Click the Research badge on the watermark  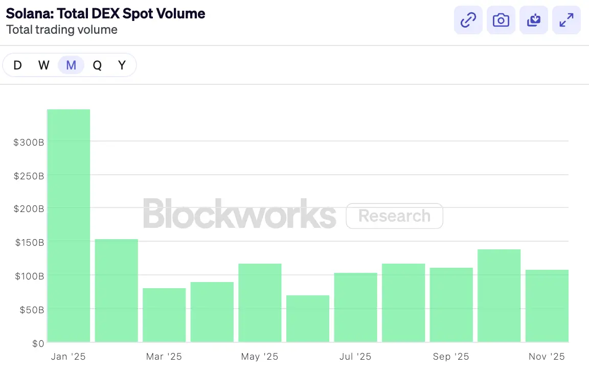tap(394, 216)
